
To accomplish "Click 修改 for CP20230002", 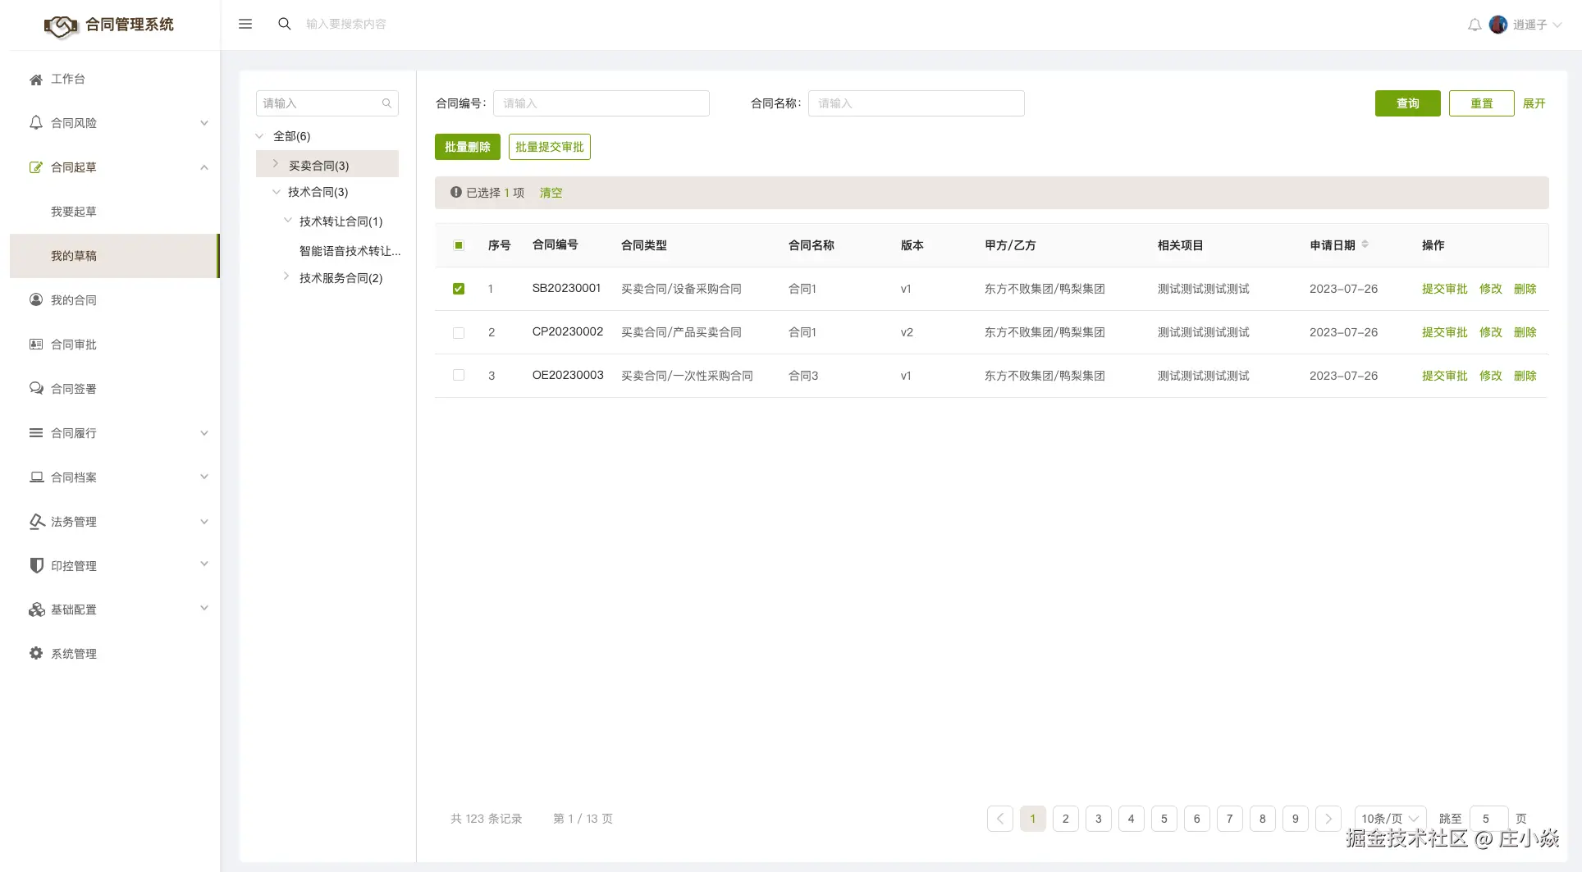I will pos(1491,332).
